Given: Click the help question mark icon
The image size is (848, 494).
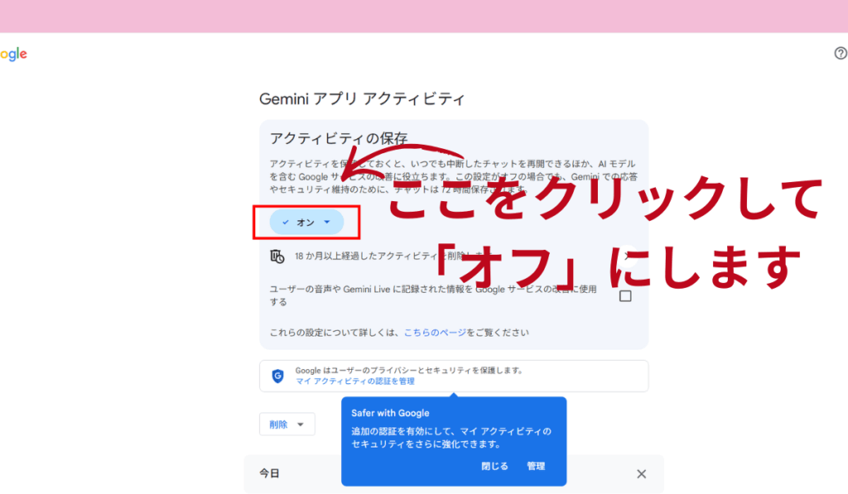Looking at the screenshot, I should pos(840,54).
